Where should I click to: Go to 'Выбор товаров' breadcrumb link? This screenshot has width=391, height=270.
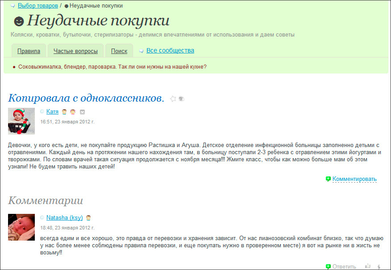[x=38, y=6]
